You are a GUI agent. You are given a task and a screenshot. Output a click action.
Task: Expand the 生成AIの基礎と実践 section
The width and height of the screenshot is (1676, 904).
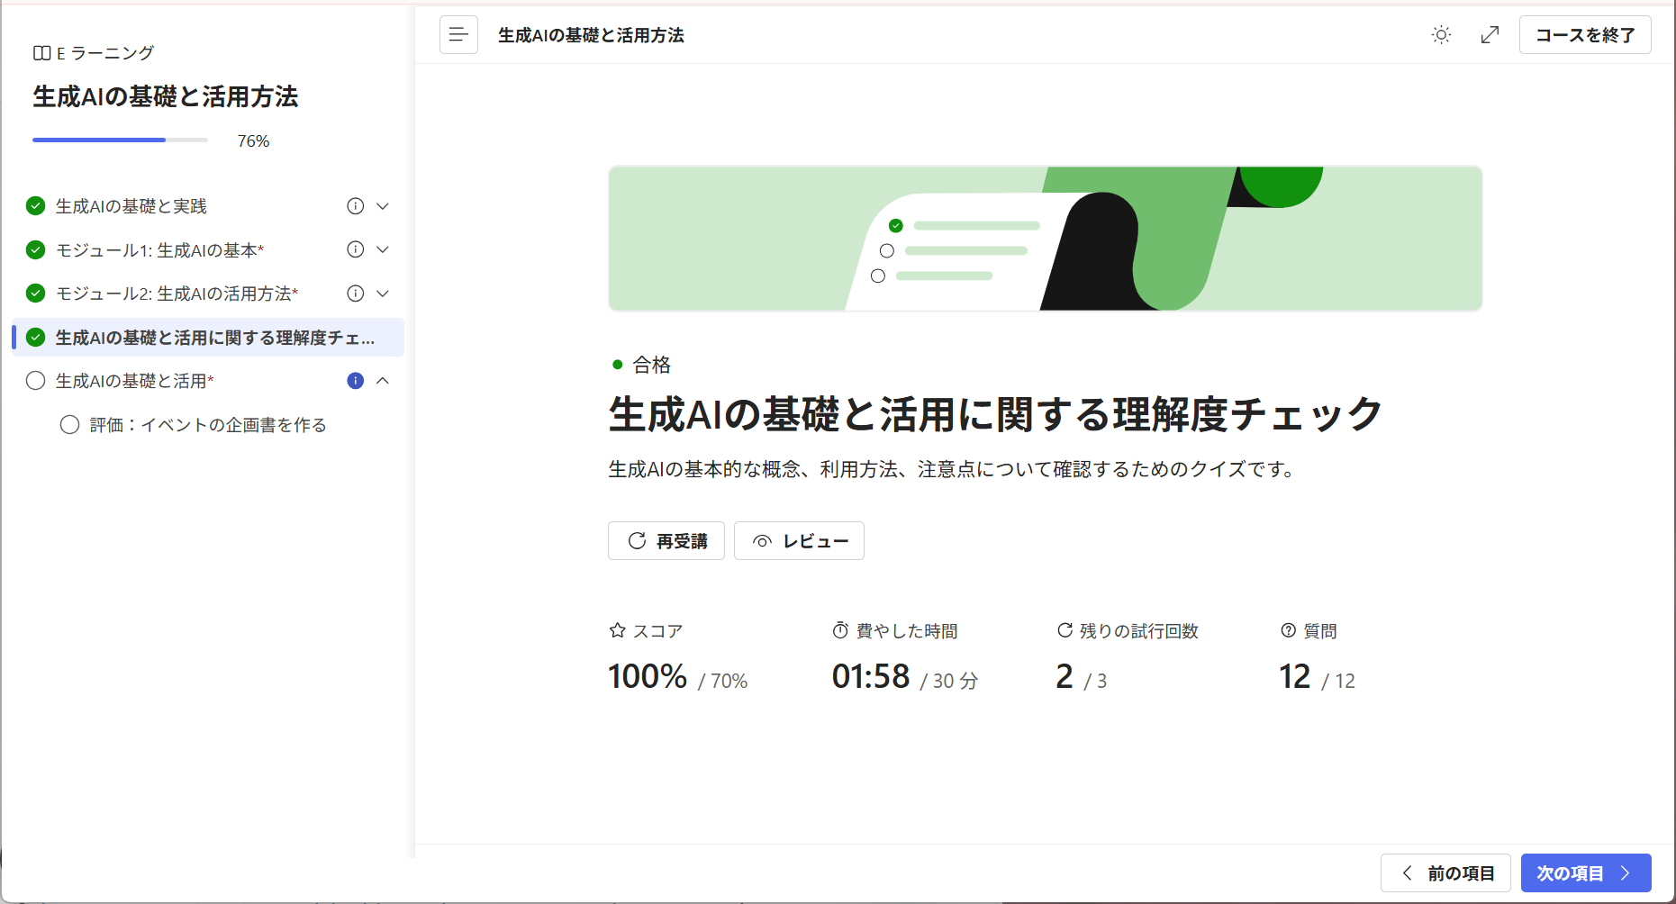(x=383, y=206)
